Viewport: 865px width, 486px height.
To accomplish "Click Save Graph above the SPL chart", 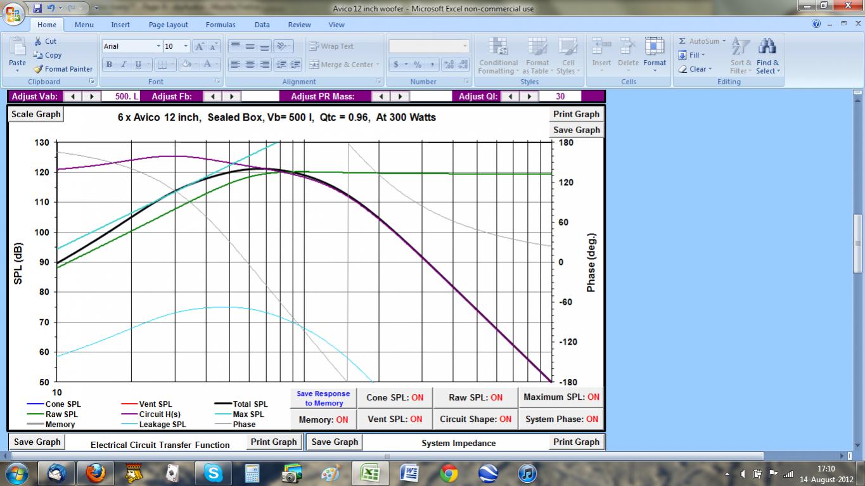I will point(576,130).
